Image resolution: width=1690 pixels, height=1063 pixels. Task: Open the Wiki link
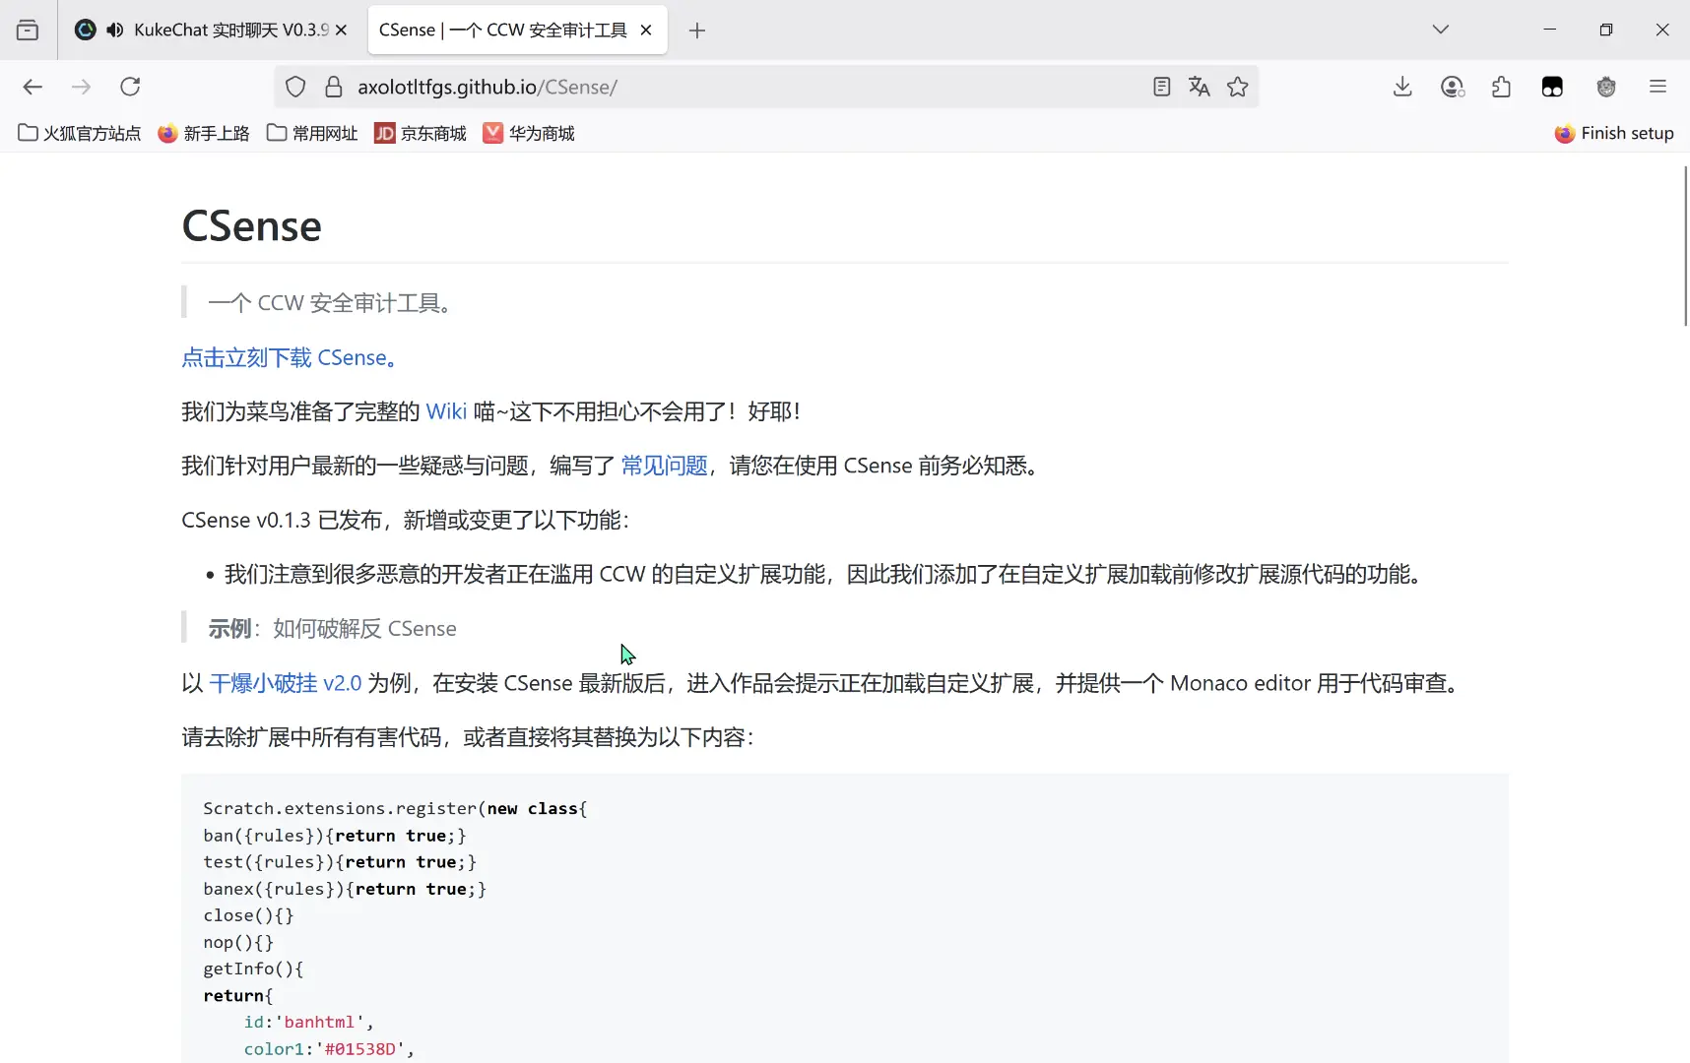click(446, 411)
